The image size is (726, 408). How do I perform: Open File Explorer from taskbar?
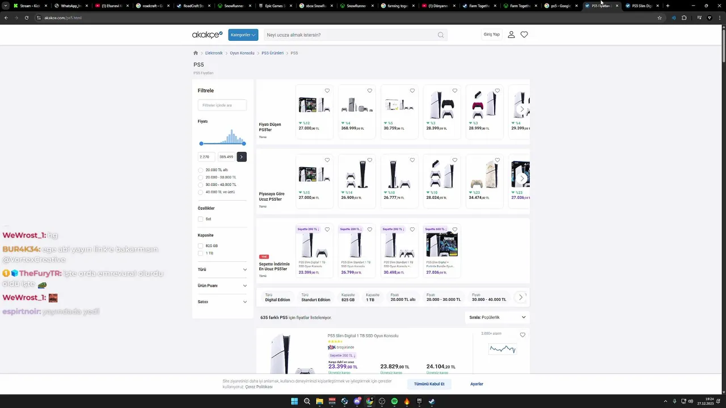[319, 401]
